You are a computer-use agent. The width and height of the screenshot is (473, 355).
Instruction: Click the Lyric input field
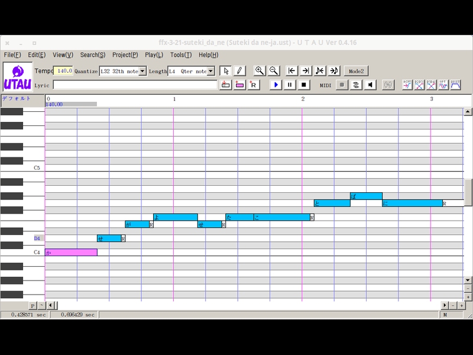(x=135, y=85)
